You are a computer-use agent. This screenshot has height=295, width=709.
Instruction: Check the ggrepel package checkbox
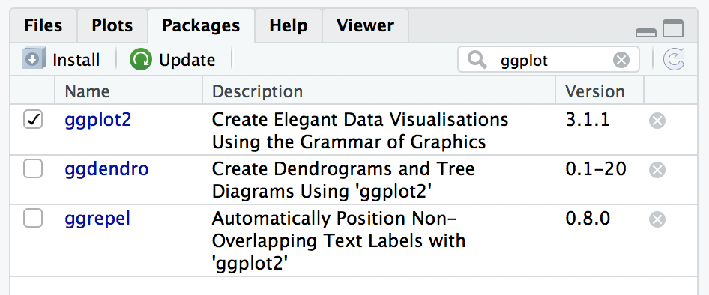(x=33, y=219)
